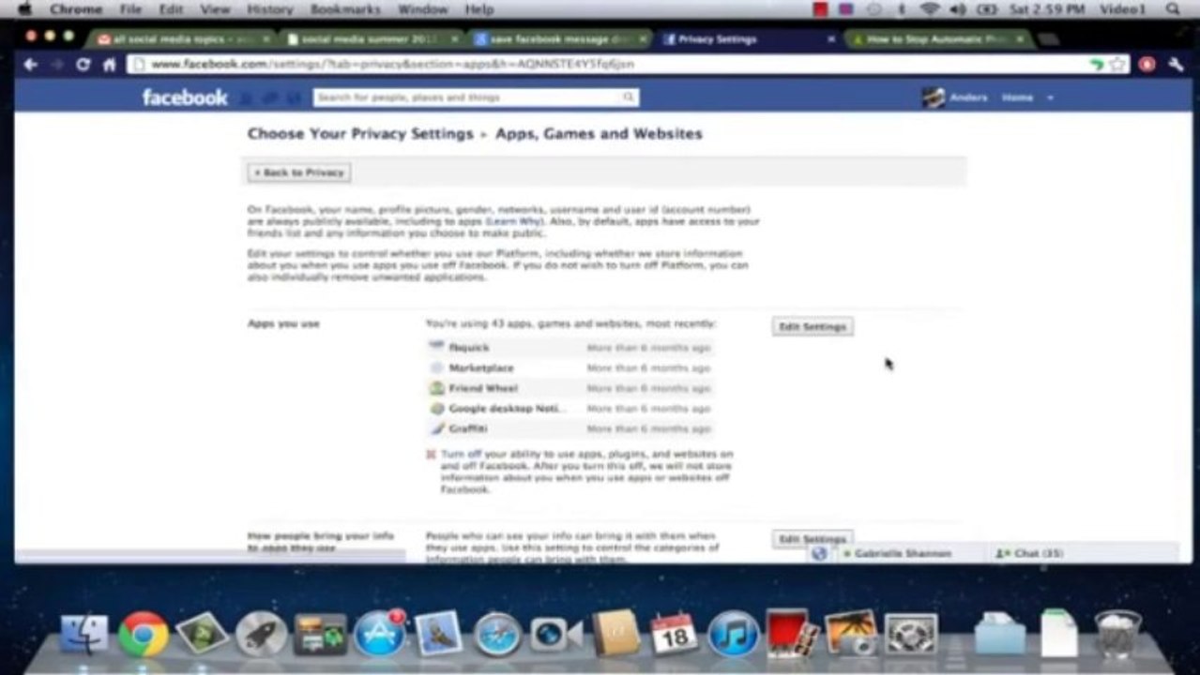The height and width of the screenshot is (675, 1200).
Task: Open the Trash in the dock
Action: click(x=1118, y=635)
